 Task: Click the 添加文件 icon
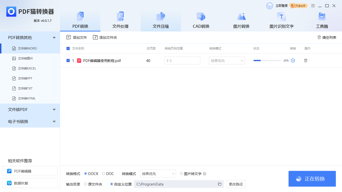pyautogui.click(x=69, y=37)
